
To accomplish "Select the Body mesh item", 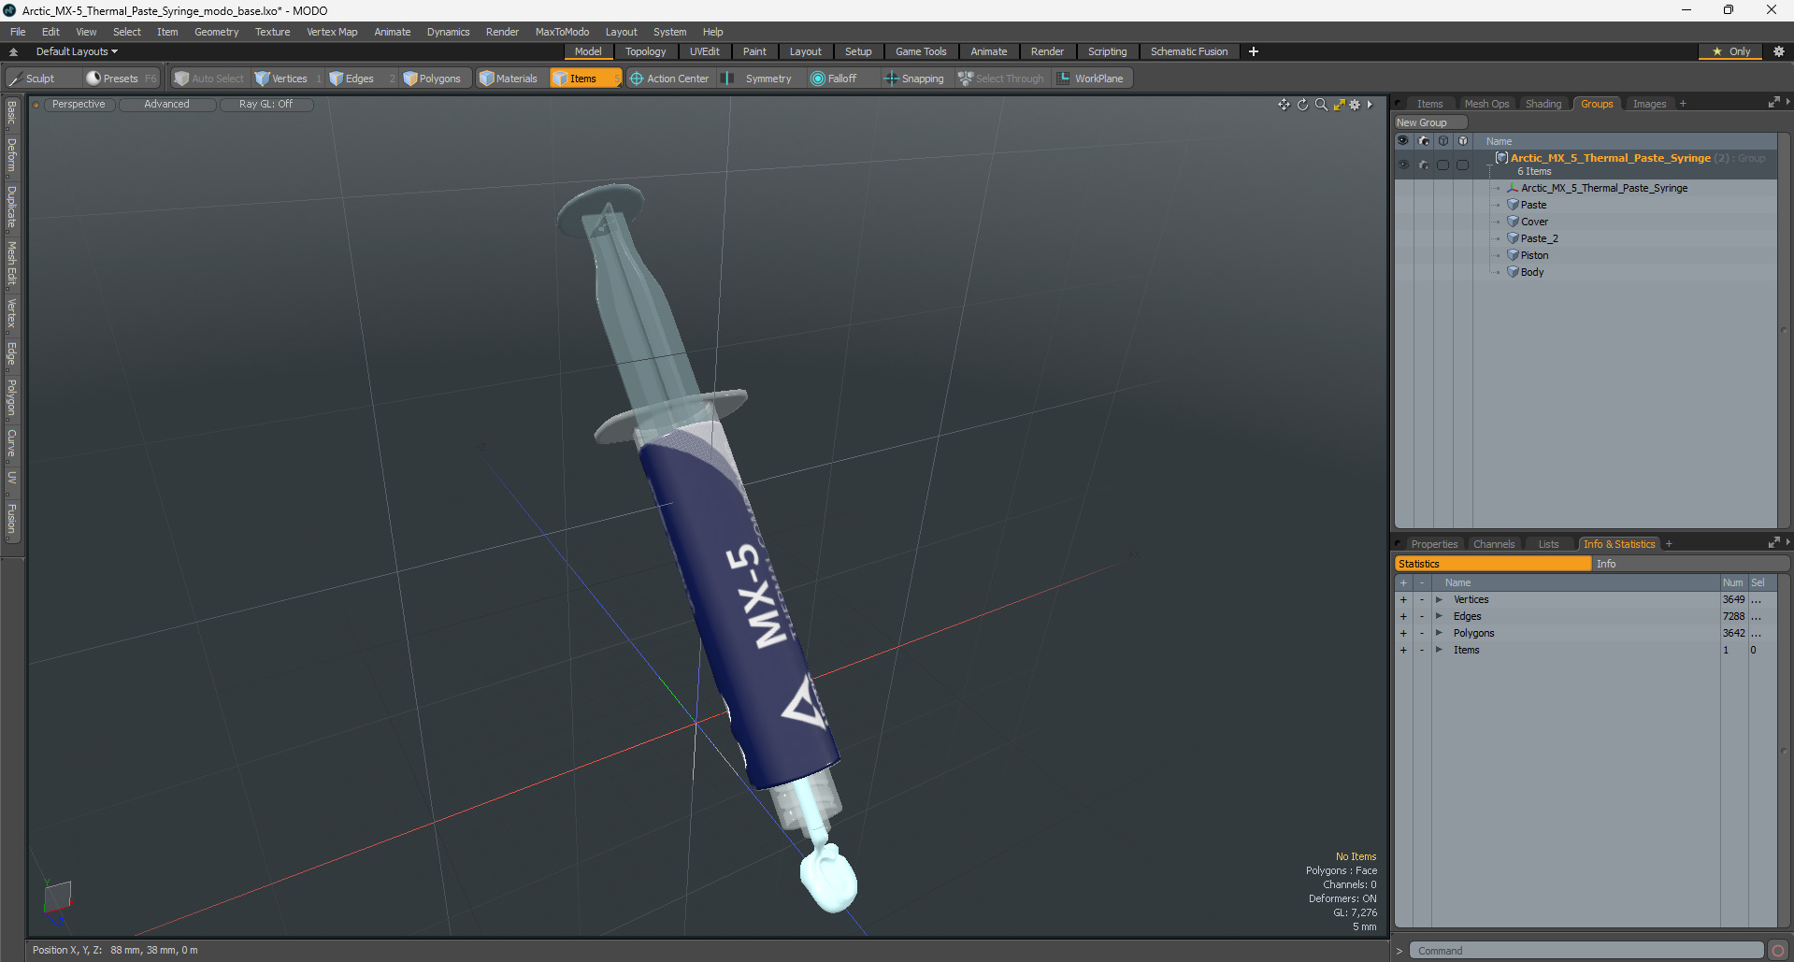I will (x=1532, y=272).
